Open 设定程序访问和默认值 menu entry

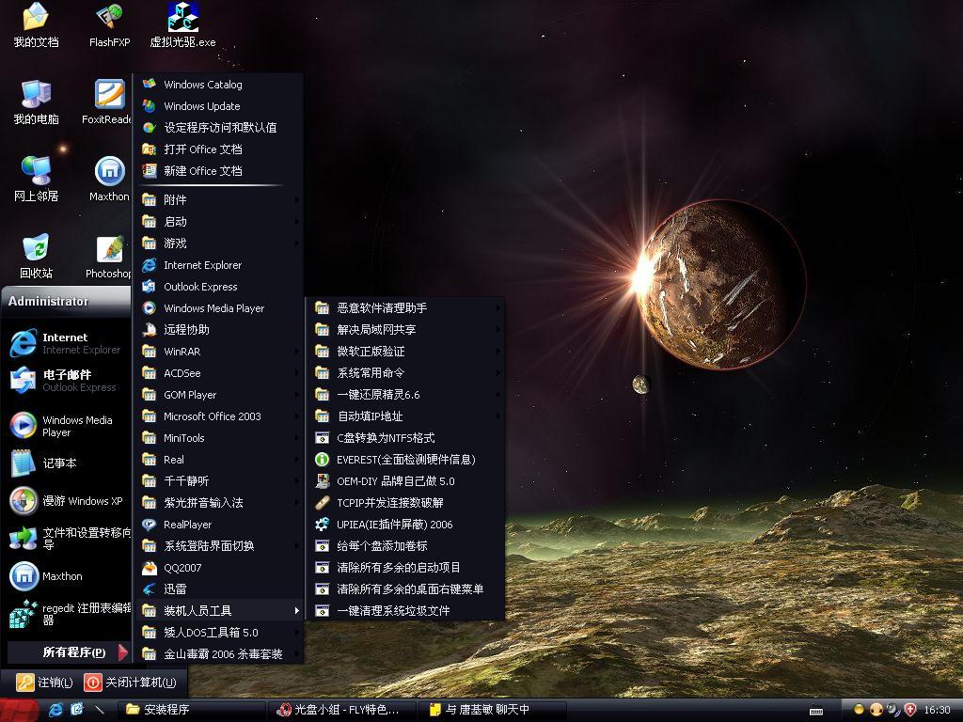[218, 128]
